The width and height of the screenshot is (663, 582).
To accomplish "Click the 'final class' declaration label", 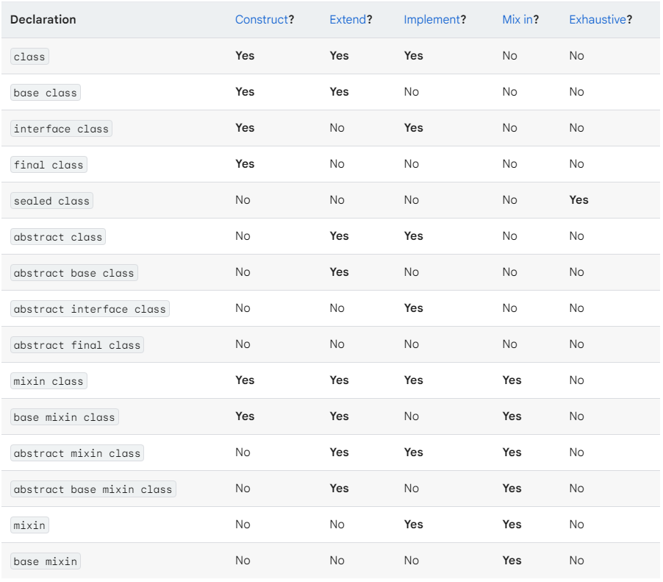I will click(49, 165).
